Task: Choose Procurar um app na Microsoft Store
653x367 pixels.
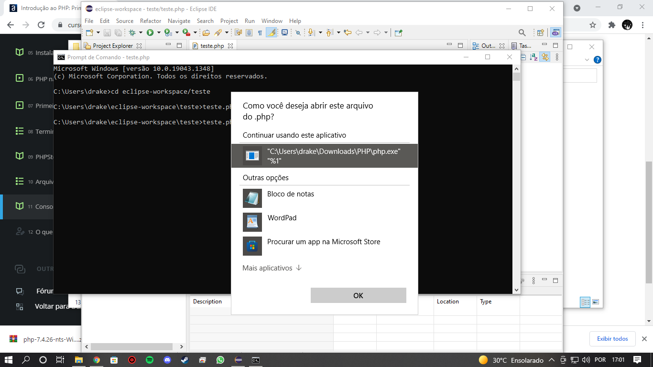Action: (325, 246)
